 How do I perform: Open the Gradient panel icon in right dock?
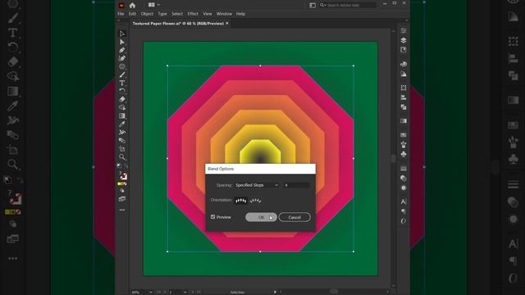coord(404,120)
